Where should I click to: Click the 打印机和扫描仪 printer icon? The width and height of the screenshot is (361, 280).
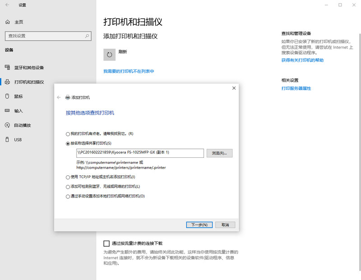(7, 82)
